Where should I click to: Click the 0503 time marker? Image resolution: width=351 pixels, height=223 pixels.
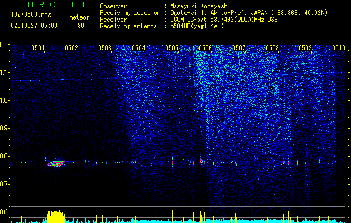pos(105,48)
